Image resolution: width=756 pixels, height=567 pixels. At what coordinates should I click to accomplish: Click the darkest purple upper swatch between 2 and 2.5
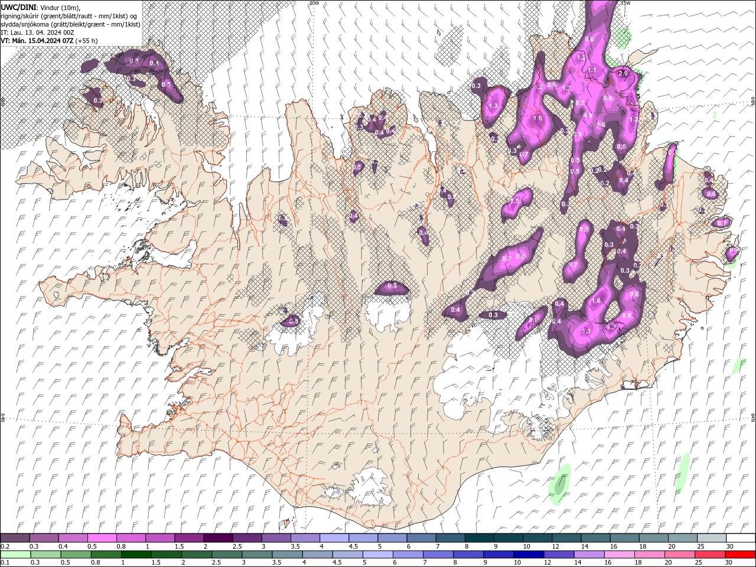click(217, 537)
